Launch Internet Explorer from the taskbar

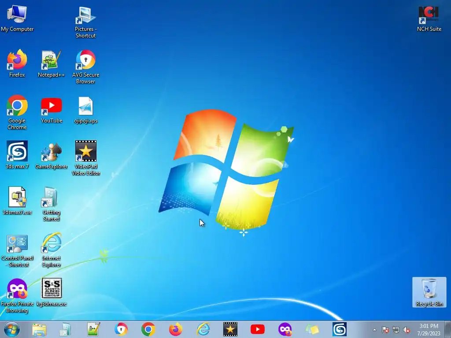click(x=203, y=329)
